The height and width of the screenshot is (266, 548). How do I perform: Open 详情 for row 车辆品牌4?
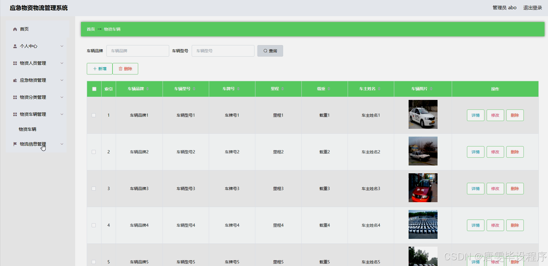pos(475,225)
